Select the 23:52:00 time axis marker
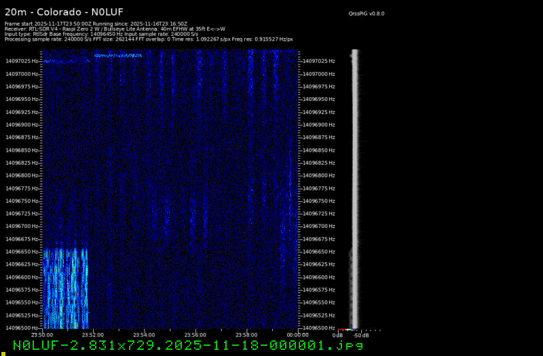 point(93,334)
